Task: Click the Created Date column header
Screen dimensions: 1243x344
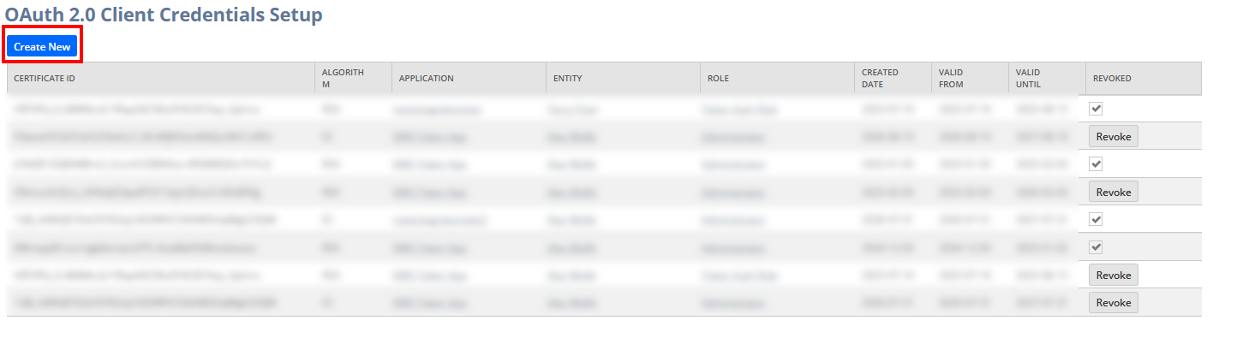Action: (893, 78)
